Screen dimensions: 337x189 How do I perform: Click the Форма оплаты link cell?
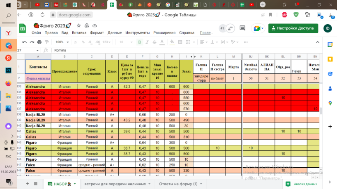coord(38,78)
